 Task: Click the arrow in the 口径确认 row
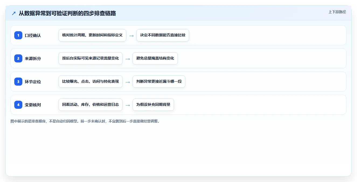tap(131, 36)
